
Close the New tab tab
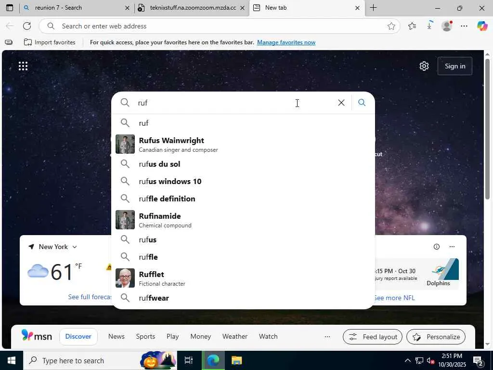click(357, 8)
